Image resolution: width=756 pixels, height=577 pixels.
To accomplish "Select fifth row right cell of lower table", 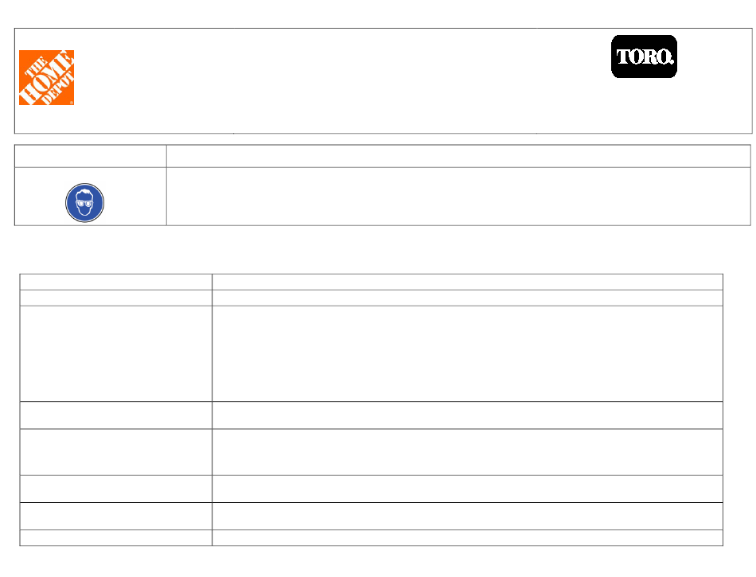I will click(x=467, y=452).
